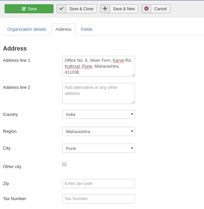Screen dimensions: 204x209
Task: Click the edit icon inside Save button
Action: (23, 9)
